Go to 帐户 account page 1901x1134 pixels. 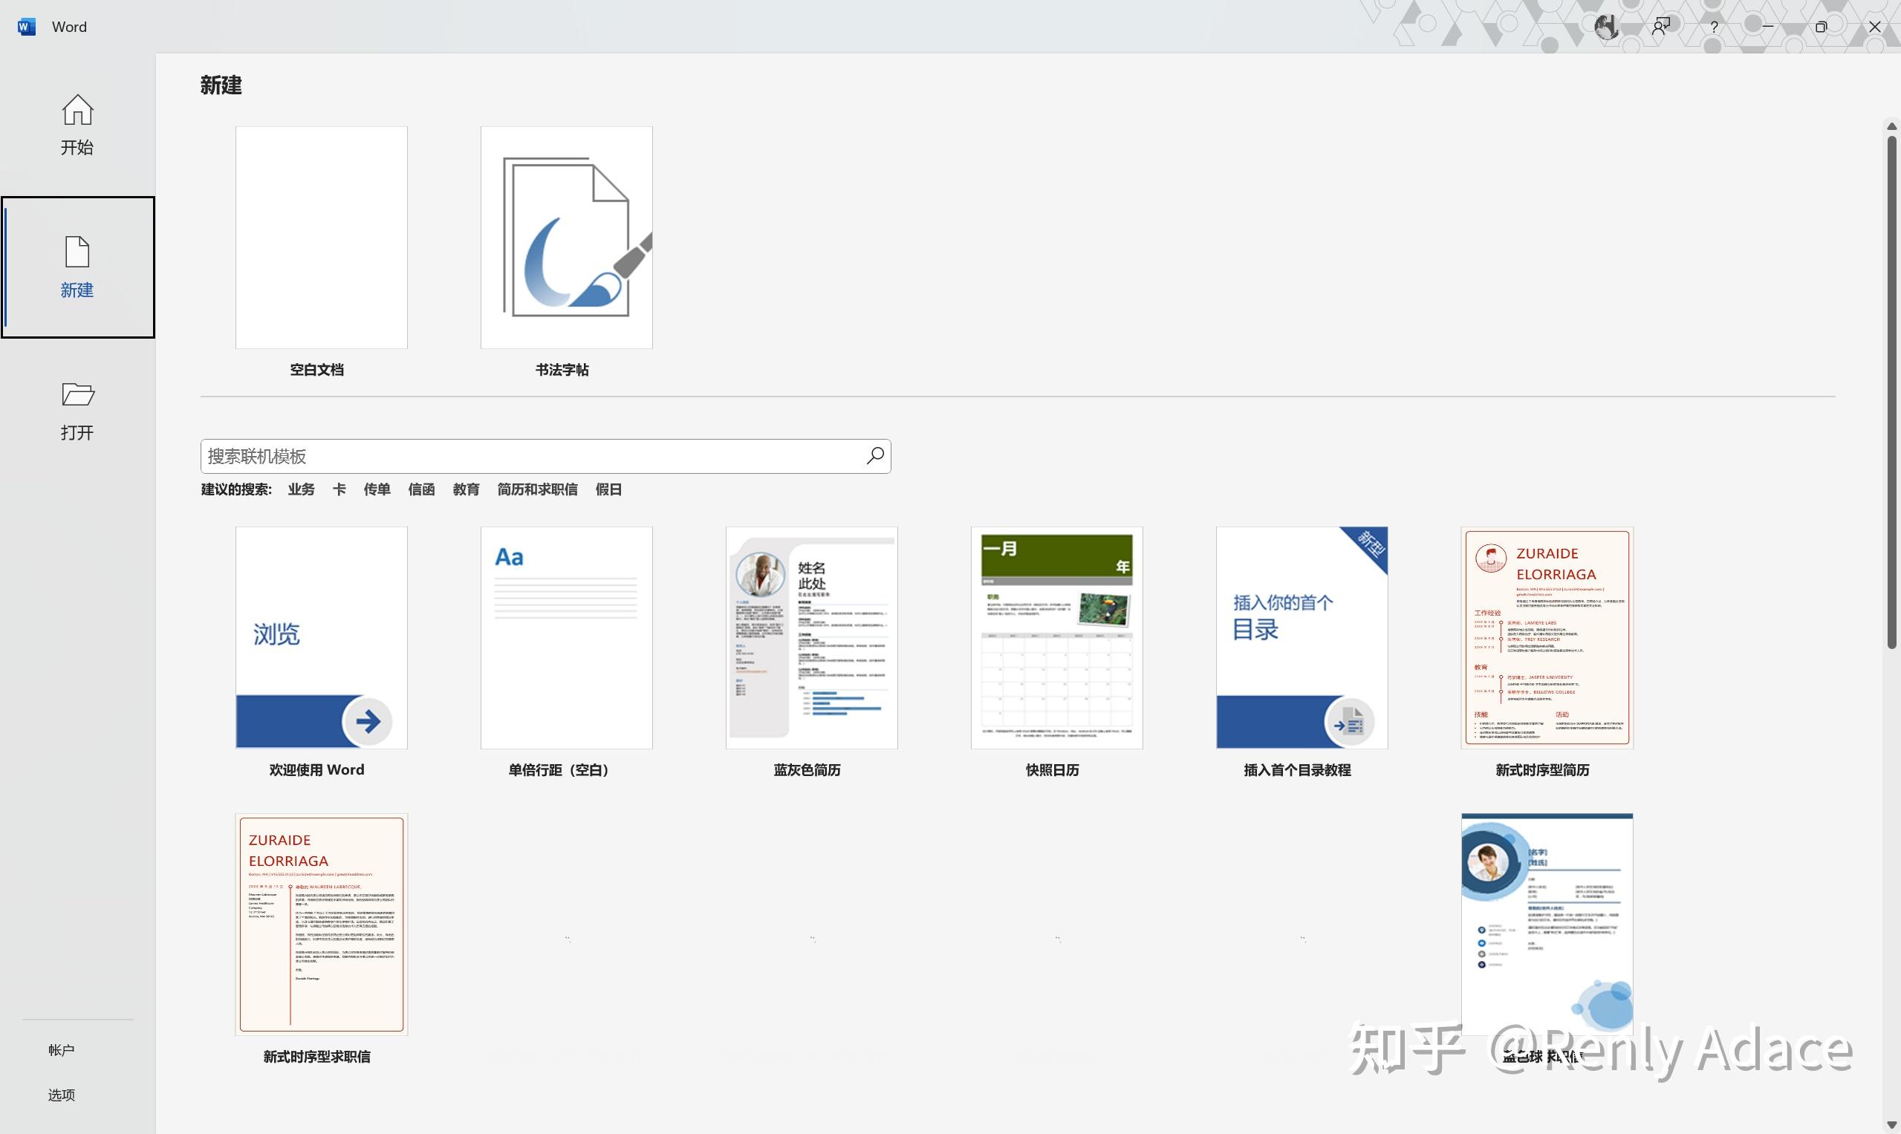[61, 1050]
